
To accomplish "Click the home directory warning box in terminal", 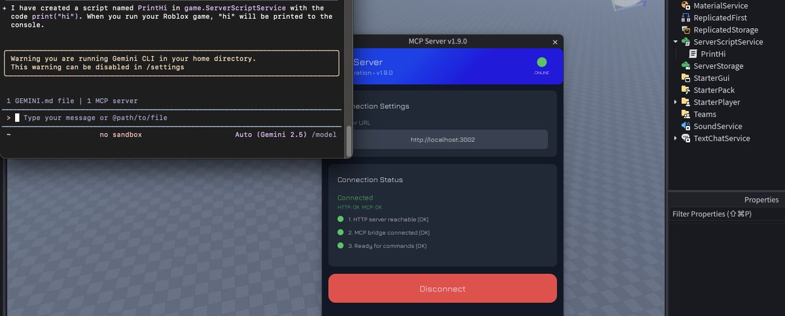I will [x=171, y=63].
